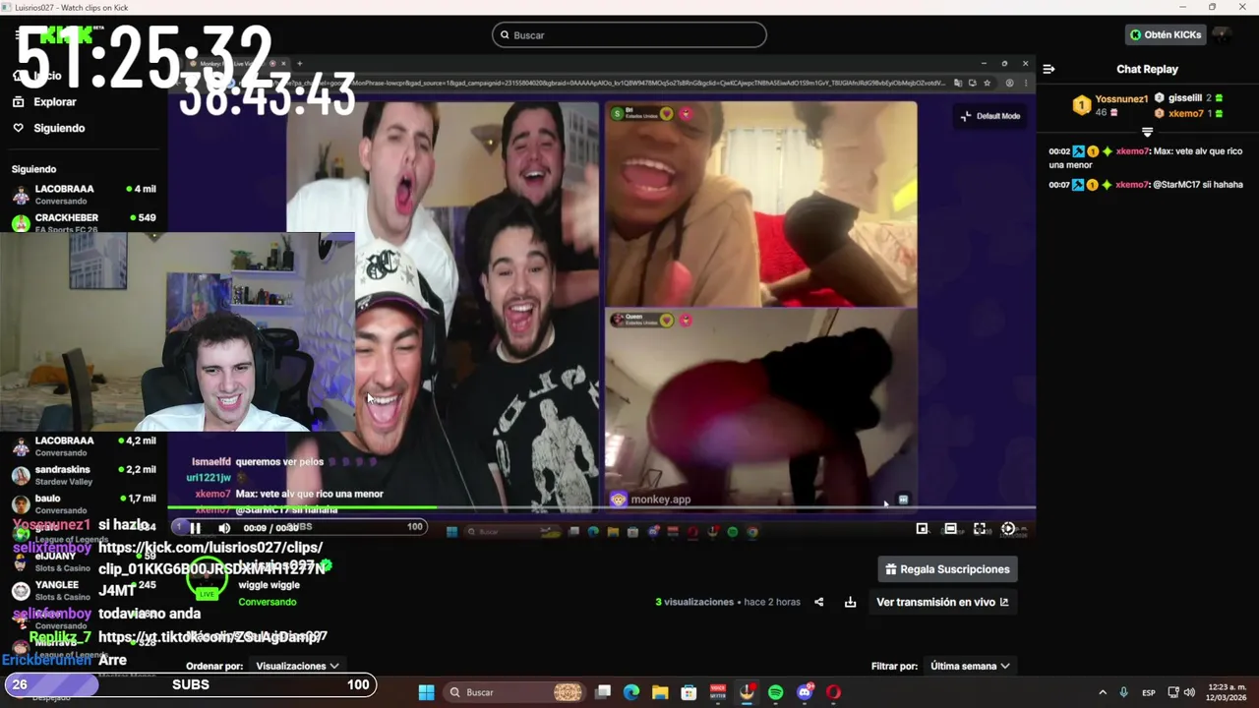Open the YANGLEE channel in the sidebar
1259x708 pixels.
(84, 590)
